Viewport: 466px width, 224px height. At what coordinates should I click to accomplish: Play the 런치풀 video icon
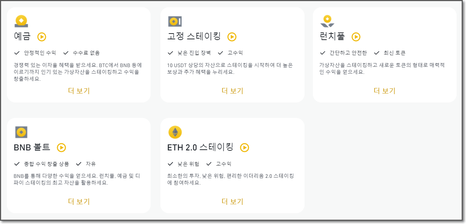356,37
